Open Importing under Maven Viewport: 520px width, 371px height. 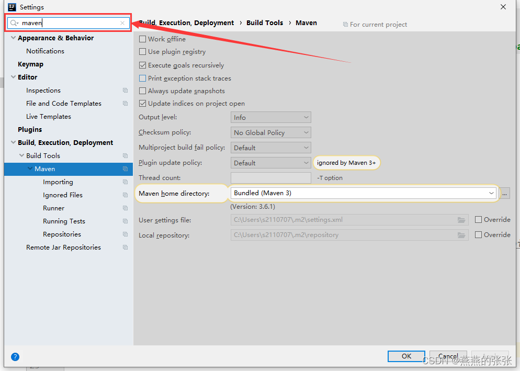pyautogui.click(x=58, y=182)
